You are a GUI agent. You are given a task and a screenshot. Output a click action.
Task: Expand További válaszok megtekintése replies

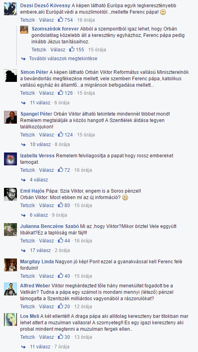[x=63, y=59]
